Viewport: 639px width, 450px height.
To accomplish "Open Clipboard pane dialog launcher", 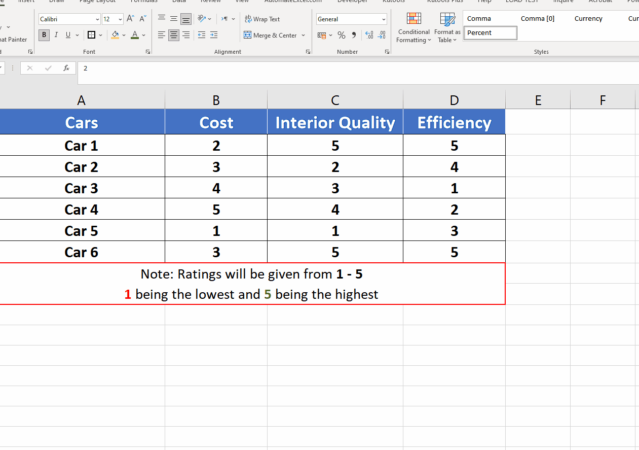I will pos(30,52).
